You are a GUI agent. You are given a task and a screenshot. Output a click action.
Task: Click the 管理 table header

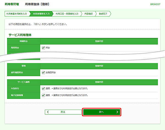click(x=24, y=66)
